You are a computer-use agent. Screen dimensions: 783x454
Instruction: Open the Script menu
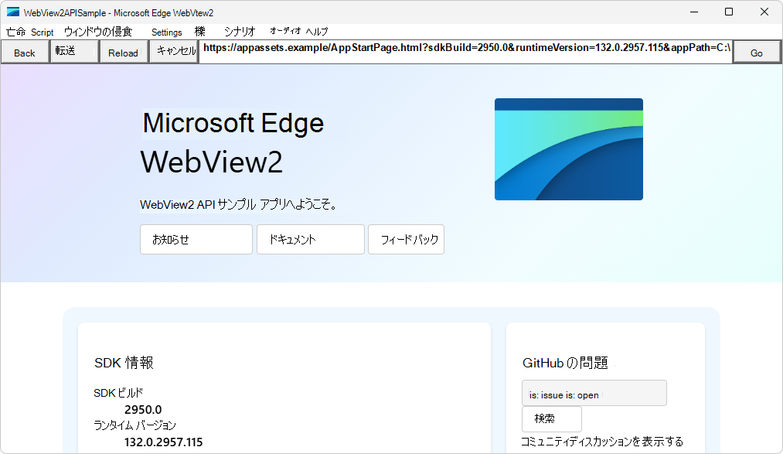pos(42,32)
